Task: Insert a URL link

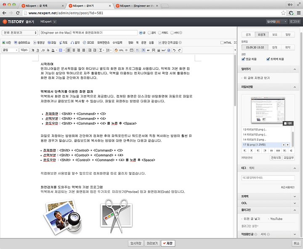Action: tap(121, 50)
